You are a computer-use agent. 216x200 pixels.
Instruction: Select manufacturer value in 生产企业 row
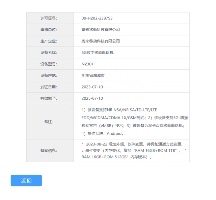[x=101, y=41]
